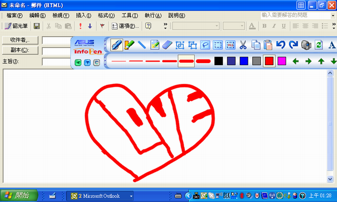This screenshot has height=202, width=337.
Task: Open the help question box dropdown arrow
Action: click(333, 15)
